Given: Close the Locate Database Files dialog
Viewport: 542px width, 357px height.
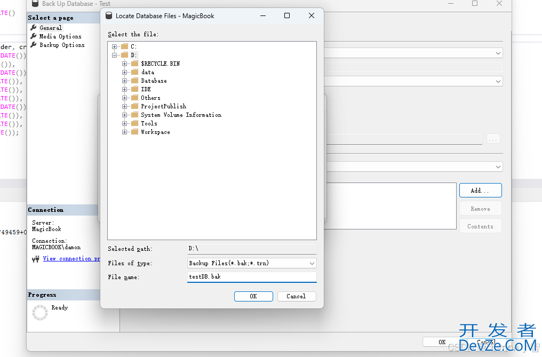Looking at the screenshot, I should [312, 15].
